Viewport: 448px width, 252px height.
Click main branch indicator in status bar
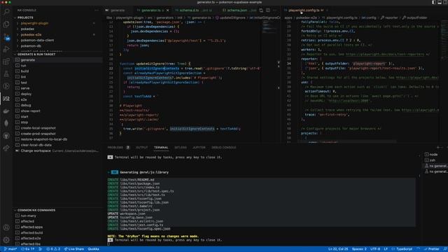(10, 249)
